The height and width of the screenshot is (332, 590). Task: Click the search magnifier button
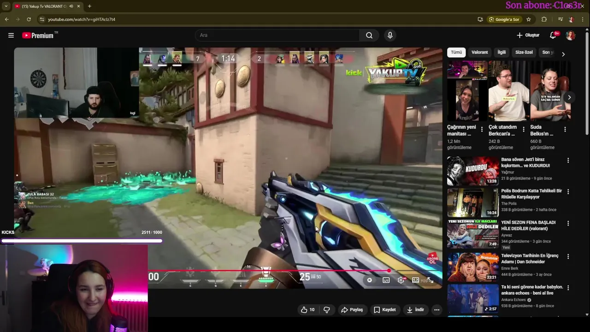tap(369, 35)
